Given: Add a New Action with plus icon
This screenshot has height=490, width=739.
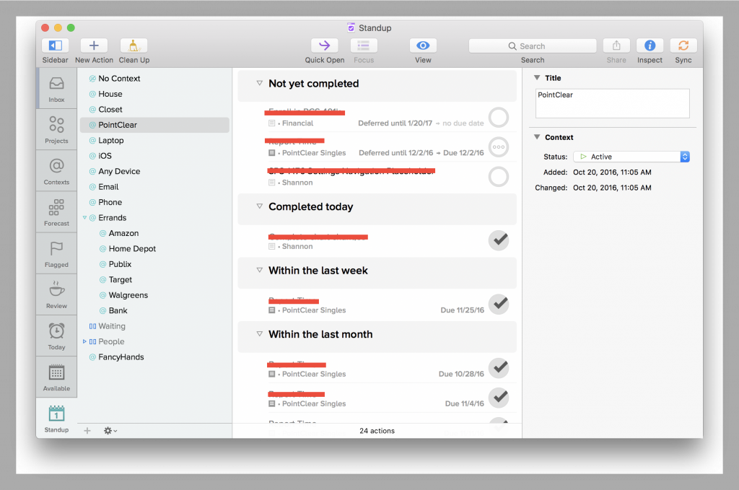Looking at the screenshot, I should click(x=94, y=46).
